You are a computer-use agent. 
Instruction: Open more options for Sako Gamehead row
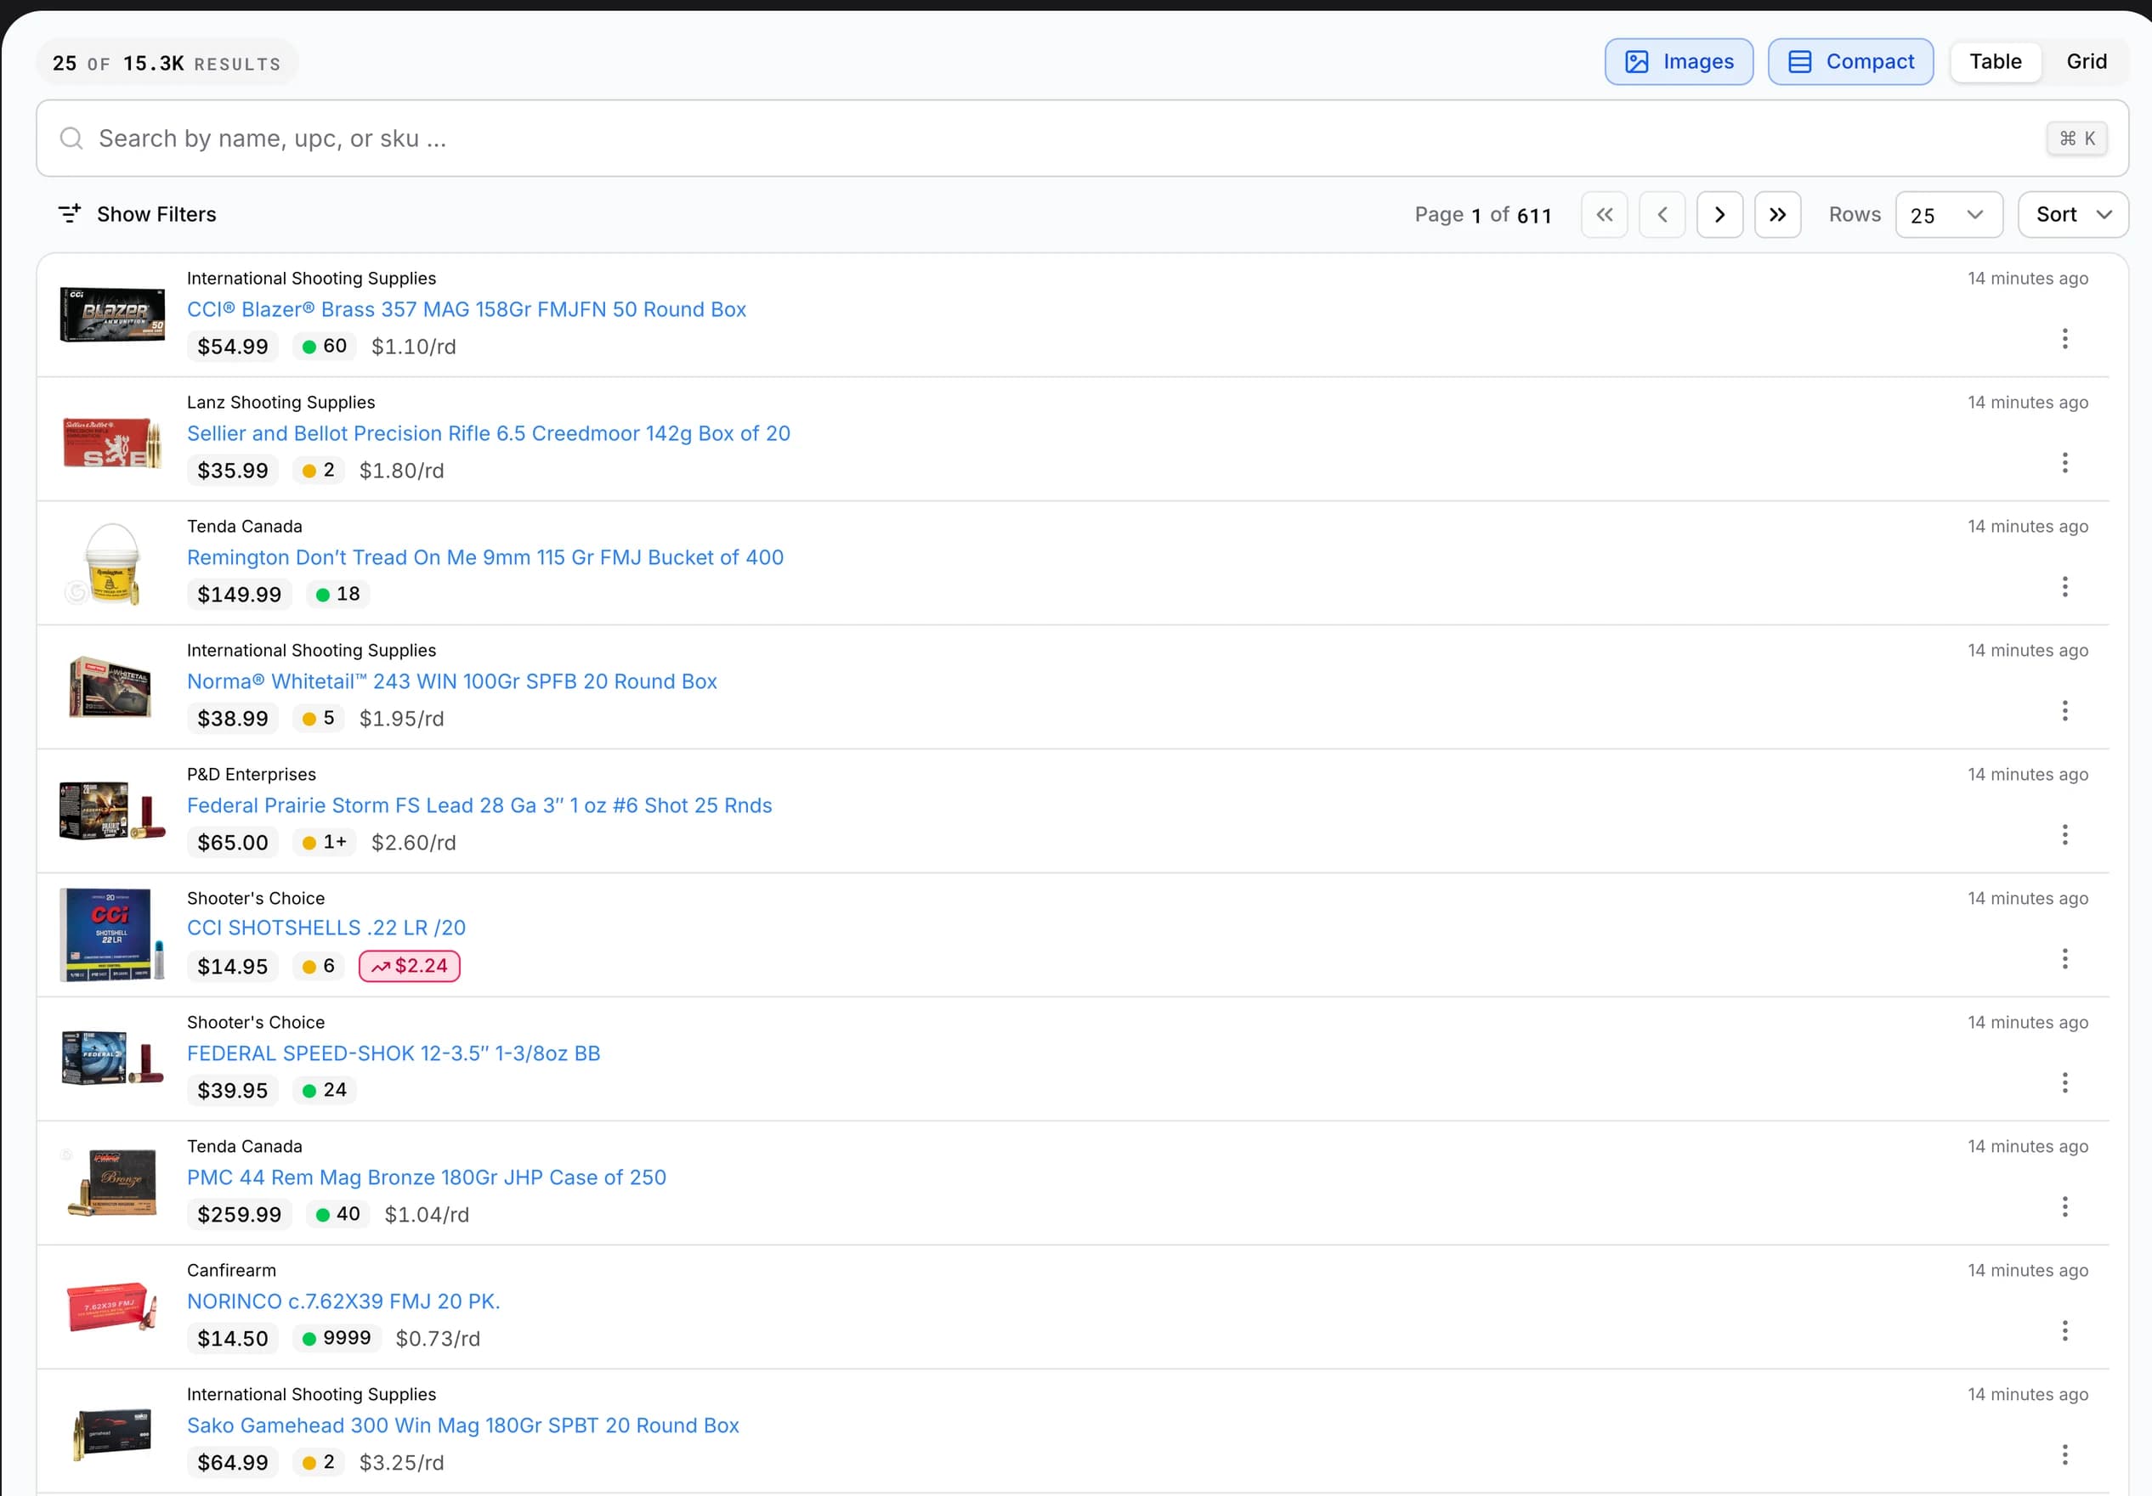2064,1454
